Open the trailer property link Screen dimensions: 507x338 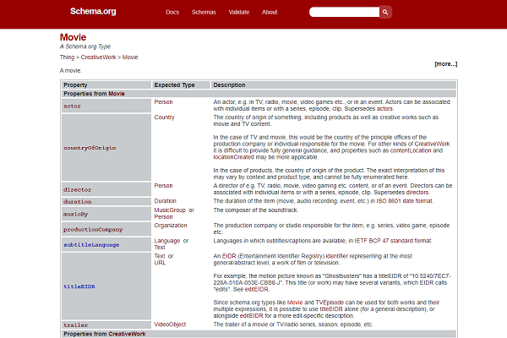pyautogui.click(x=76, y=325)
